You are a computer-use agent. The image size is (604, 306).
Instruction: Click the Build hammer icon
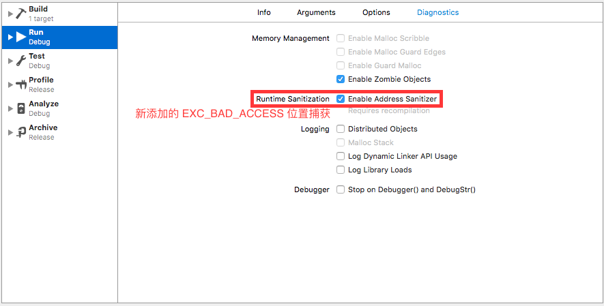click(21, 14)
